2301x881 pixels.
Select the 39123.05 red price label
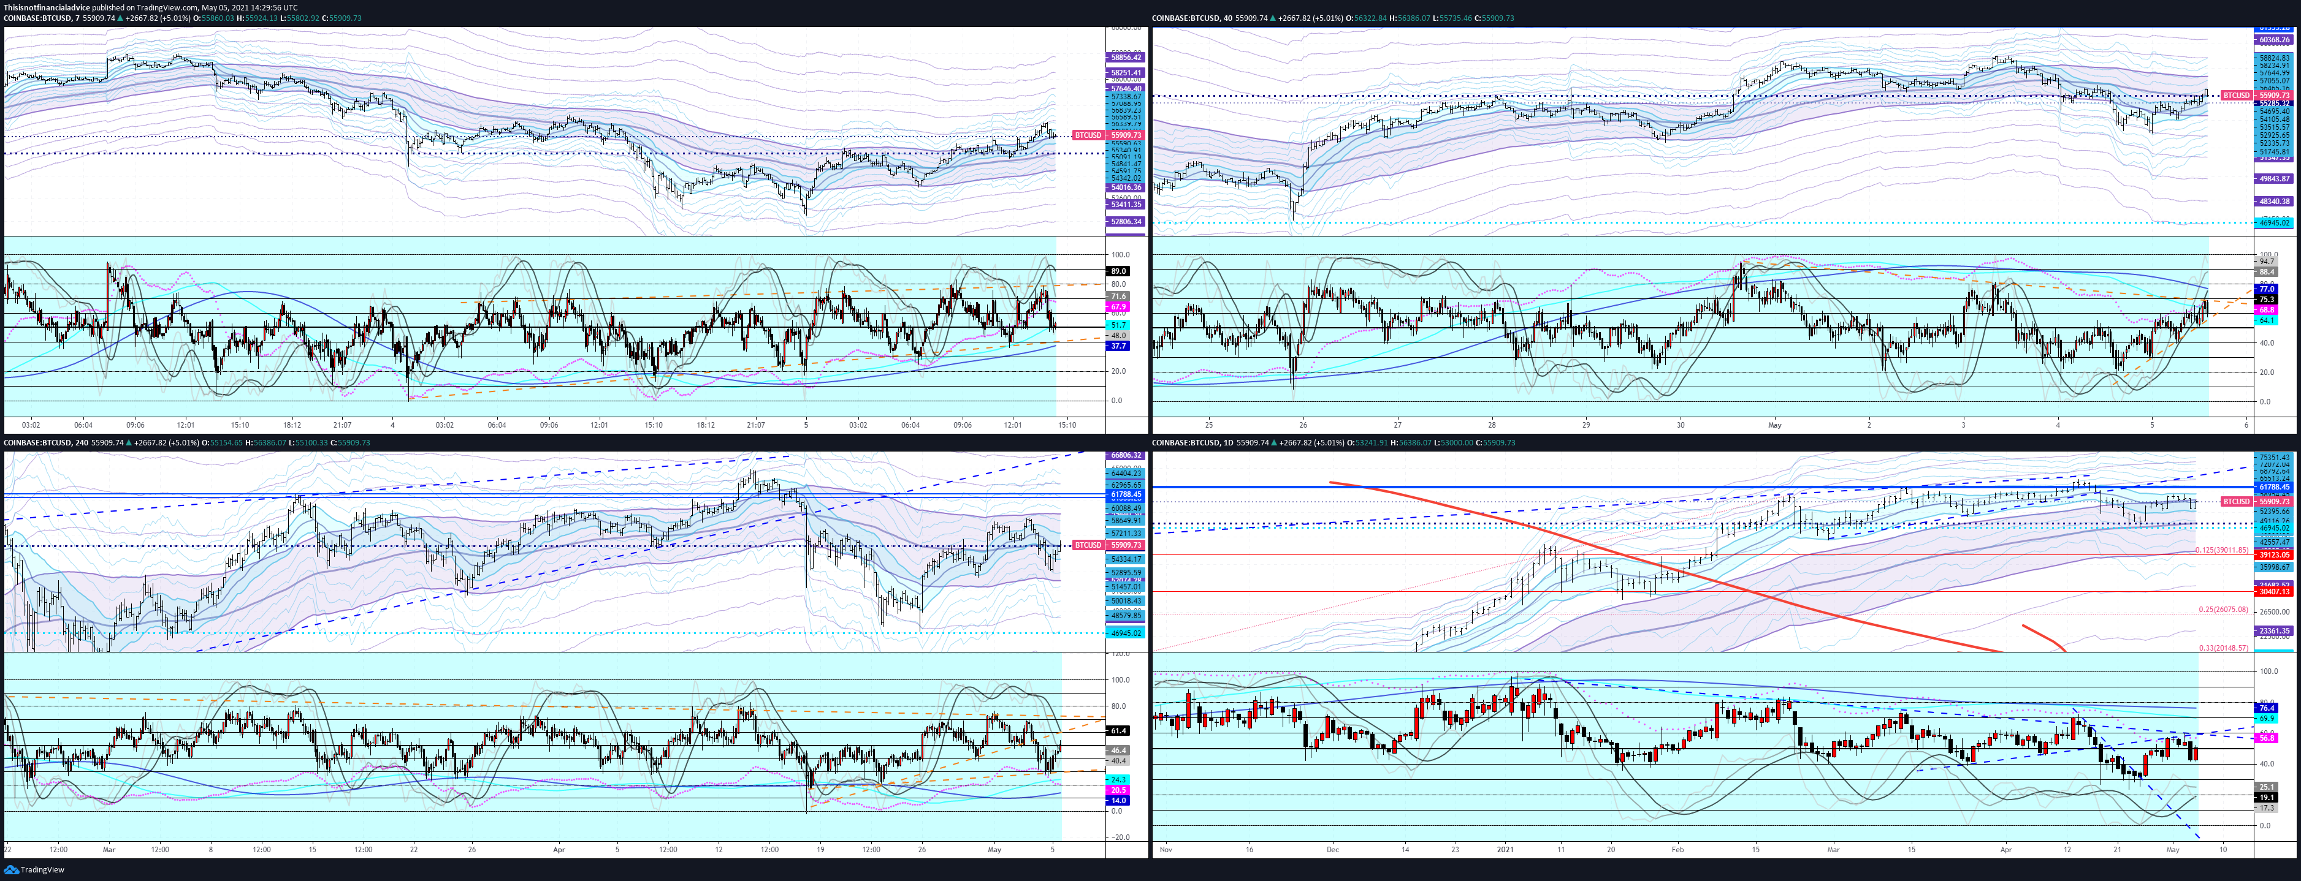(2275, 555)
